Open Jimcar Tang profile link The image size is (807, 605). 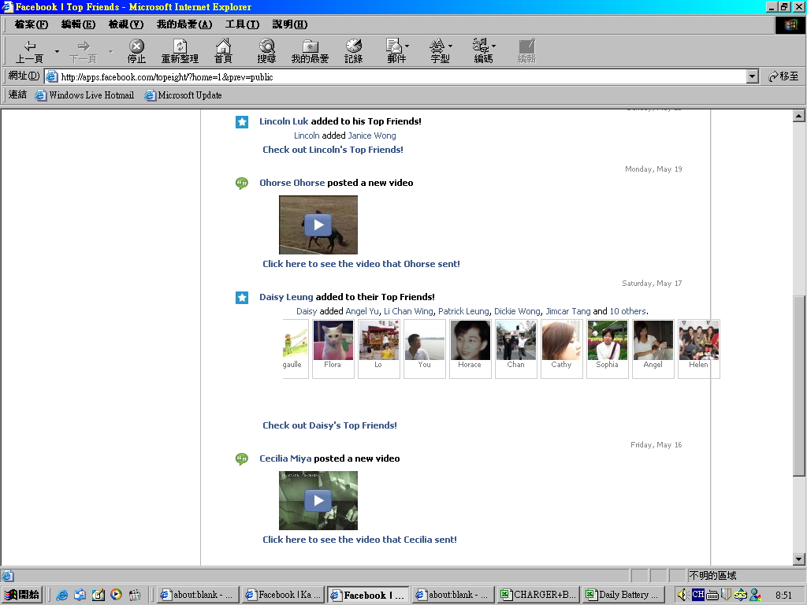pyautogui.click(x=568, y=311)
